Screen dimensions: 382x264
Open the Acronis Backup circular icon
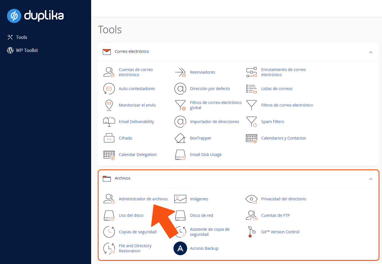coord(180,248)
